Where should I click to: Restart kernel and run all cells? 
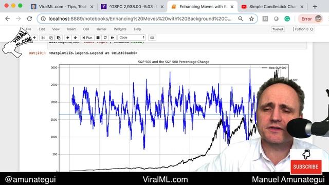[x=113, y=38]
